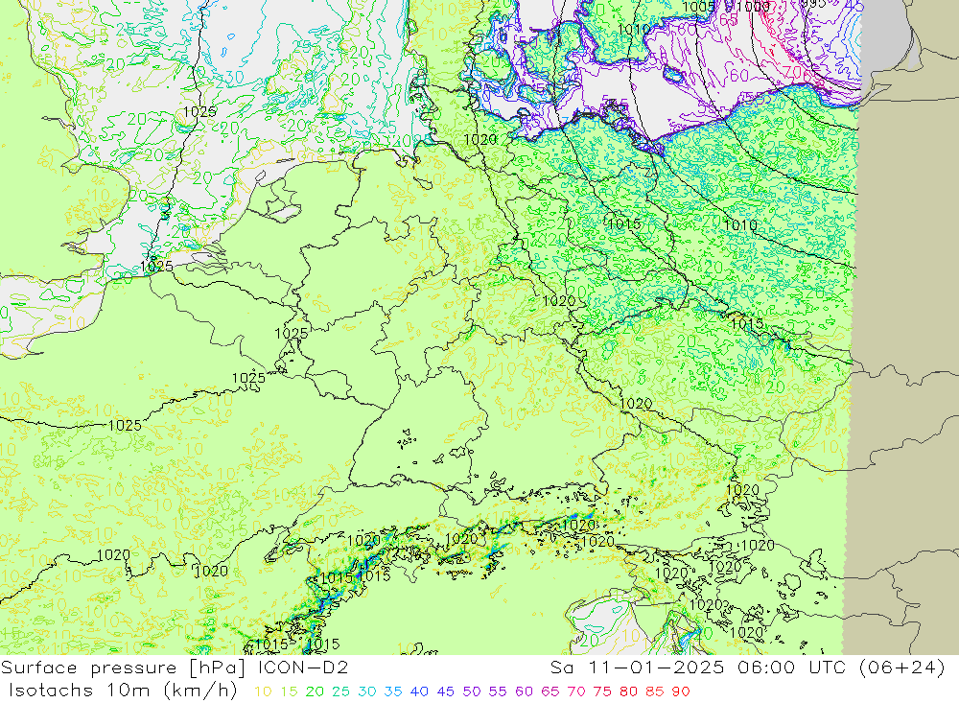Select legend value 20 in the isotach scale

pyautogui.click(x=315, y=691)
